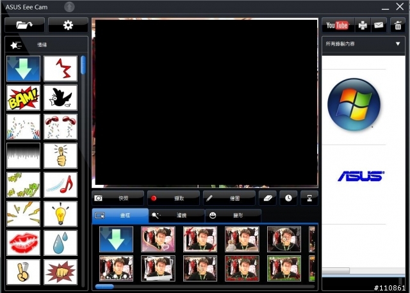The width and height of the screenshot is (410, 293).
Task: Select the confetti party hats effect
Action: click(23, 127)
